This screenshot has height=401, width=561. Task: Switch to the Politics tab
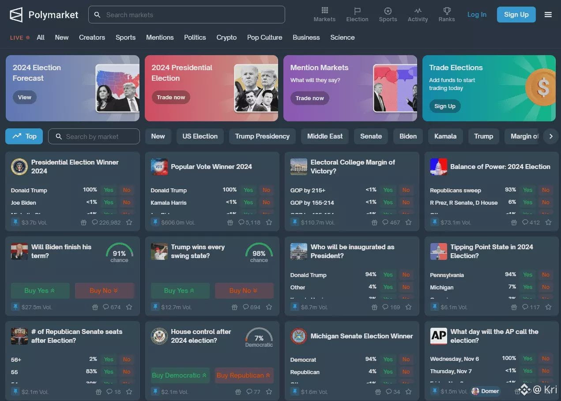[195, 37]
